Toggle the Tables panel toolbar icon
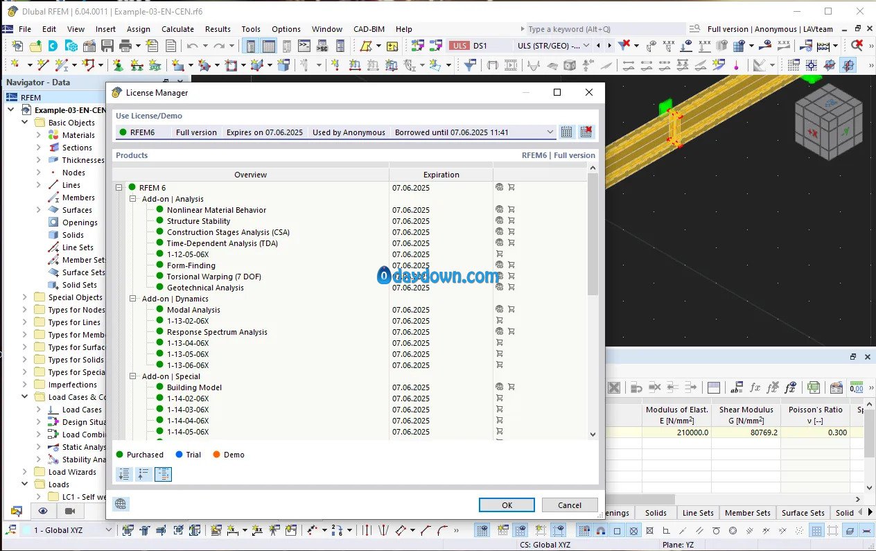 coord(269,46)
